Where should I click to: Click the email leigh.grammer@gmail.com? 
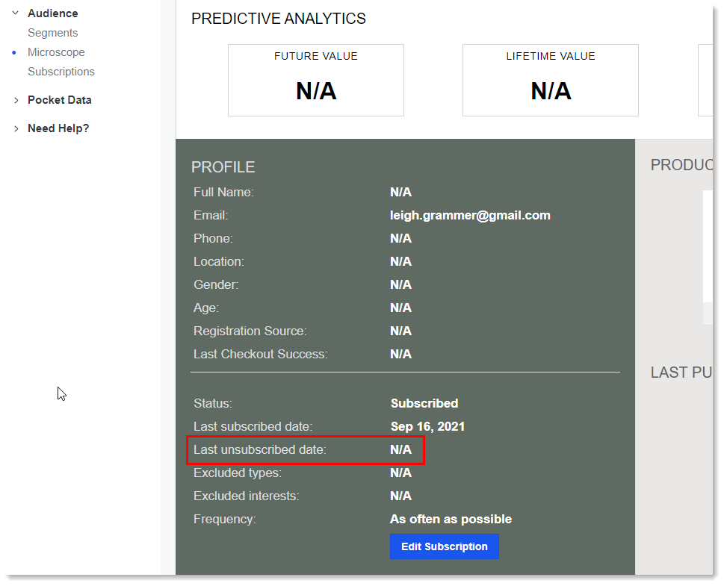470,216
